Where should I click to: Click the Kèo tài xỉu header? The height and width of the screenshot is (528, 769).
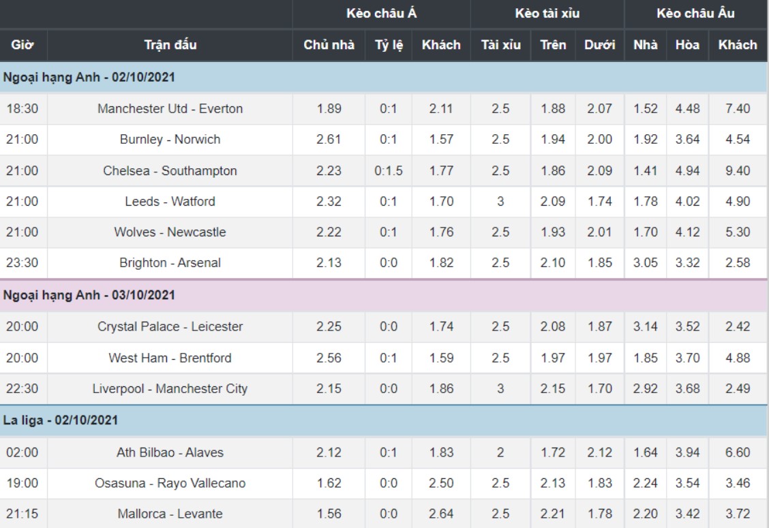(x=547, y=13)
